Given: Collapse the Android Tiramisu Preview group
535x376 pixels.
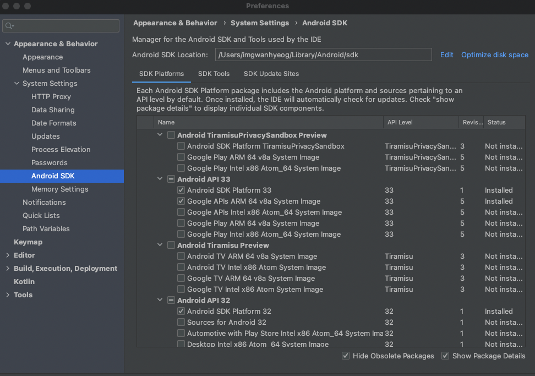Looking at the screenshot, I should coord(160,245).
